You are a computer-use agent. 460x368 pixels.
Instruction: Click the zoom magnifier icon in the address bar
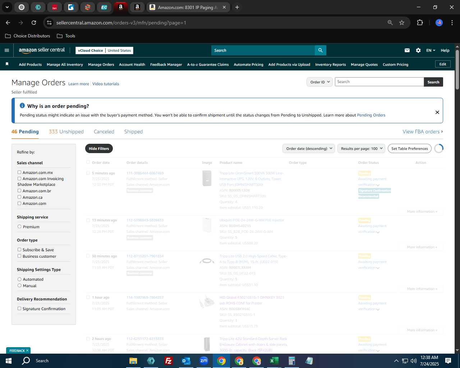click(x=390, y=23)
